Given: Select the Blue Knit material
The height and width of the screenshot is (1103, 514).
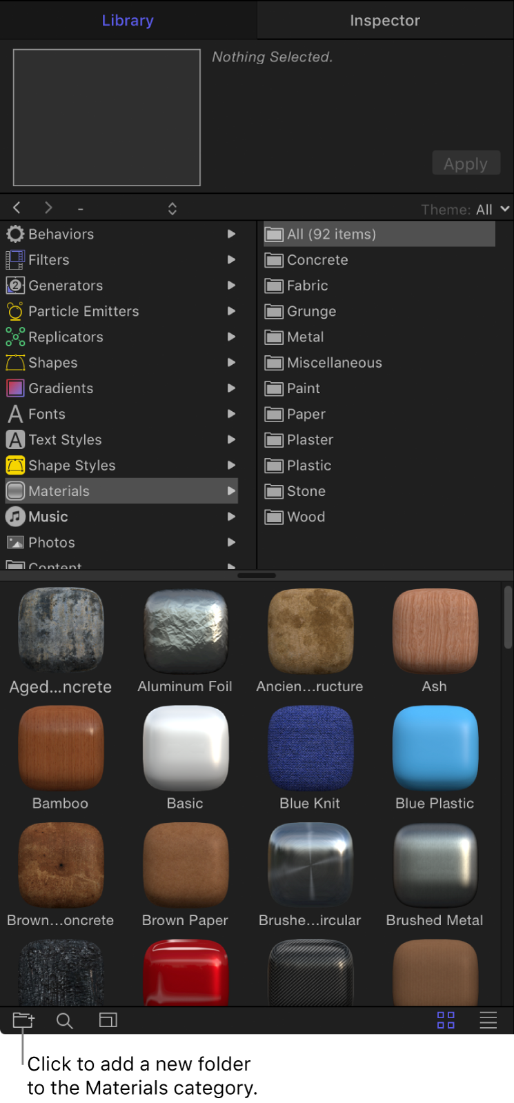Looking at the screenshot, I should [x=310, y=748].
